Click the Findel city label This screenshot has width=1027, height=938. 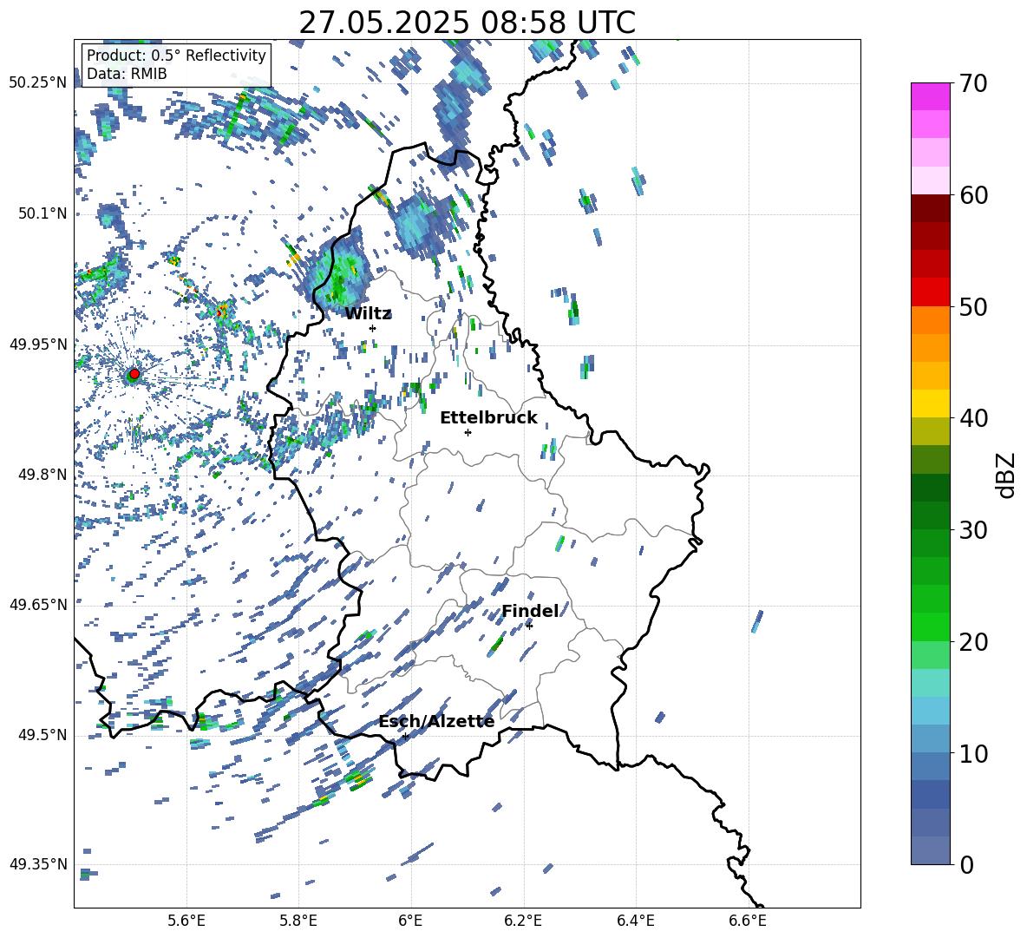pos(530,611)
